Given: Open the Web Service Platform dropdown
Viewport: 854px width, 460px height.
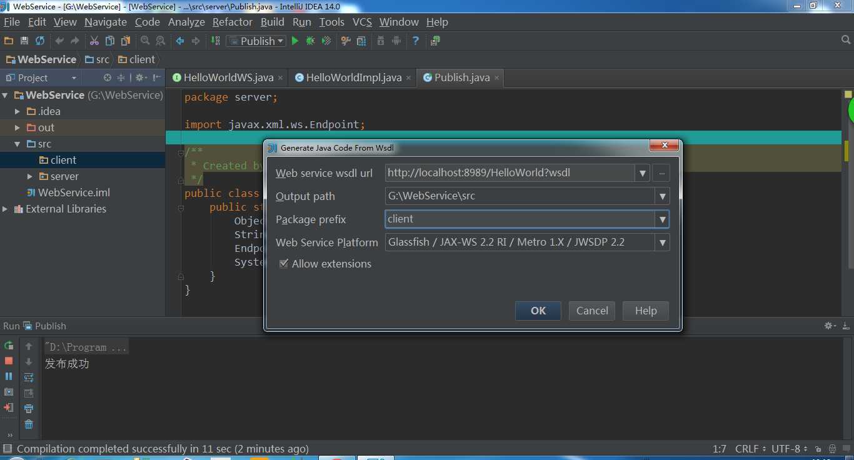Looking at the screenshot, I should click(x=663, y=242).
